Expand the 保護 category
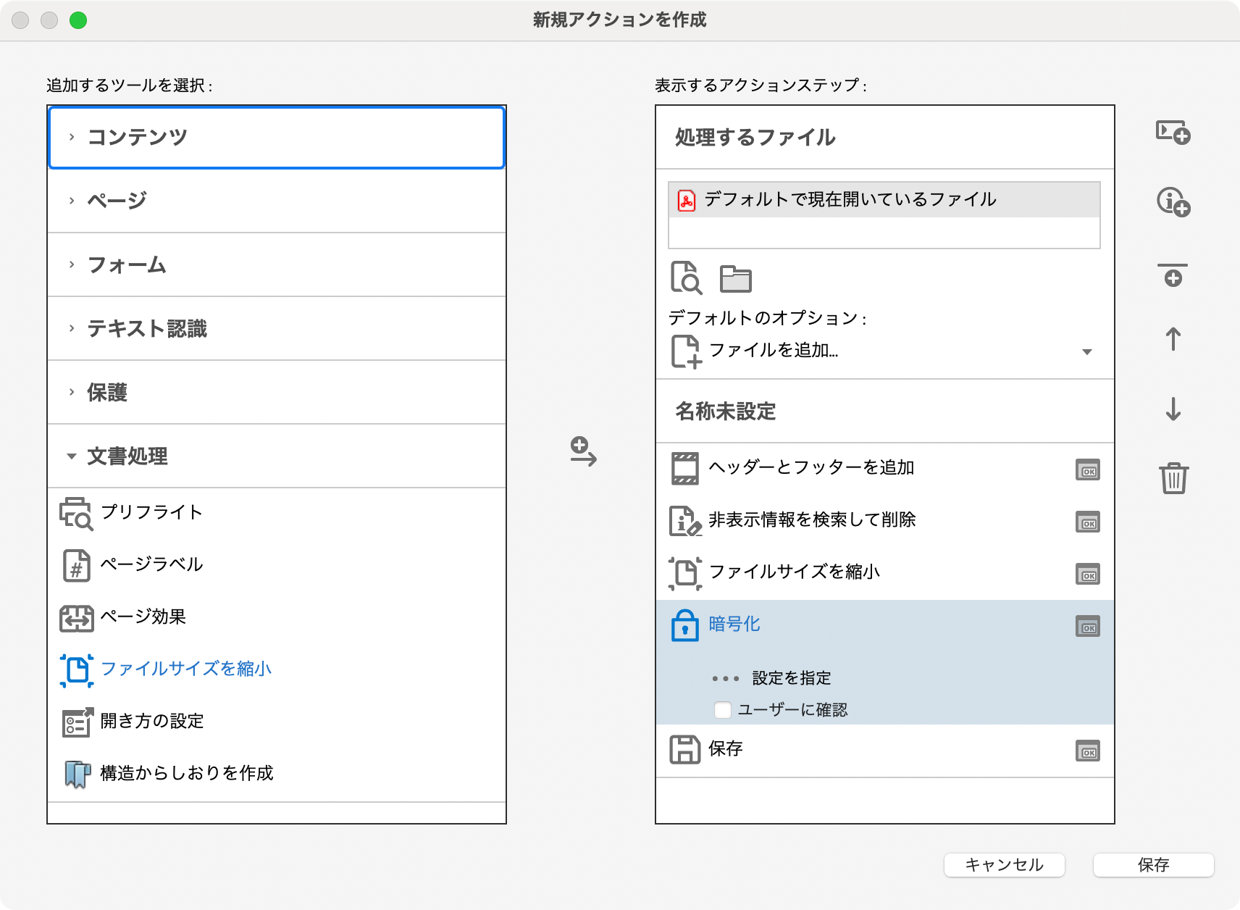The image size is (1240, 910). point(107,393)
